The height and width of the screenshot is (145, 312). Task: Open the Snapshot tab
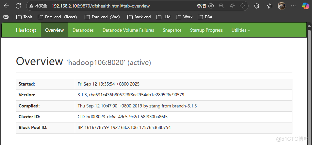(x=172, y=30)
